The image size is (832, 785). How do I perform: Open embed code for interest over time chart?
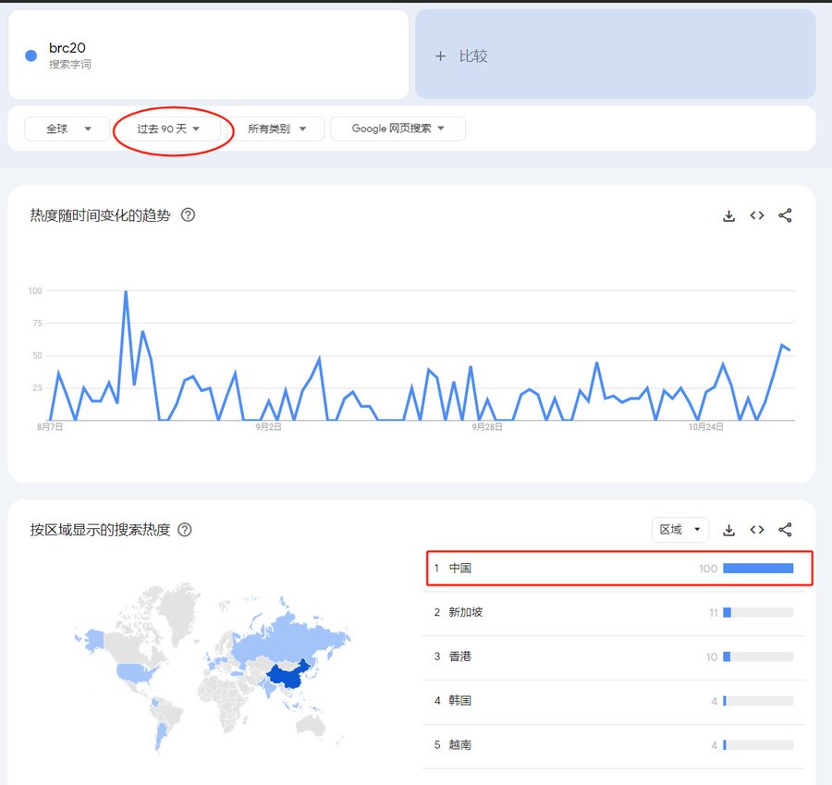coord(757,215)
